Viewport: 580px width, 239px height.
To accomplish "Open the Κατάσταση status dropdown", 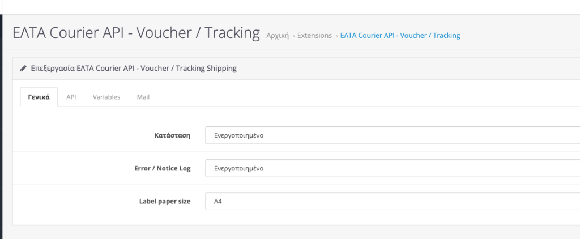I will 393,135.
